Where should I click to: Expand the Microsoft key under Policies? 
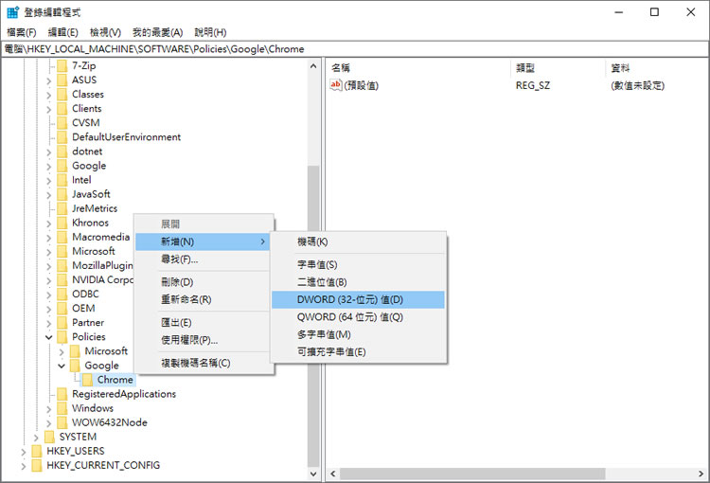62,352
